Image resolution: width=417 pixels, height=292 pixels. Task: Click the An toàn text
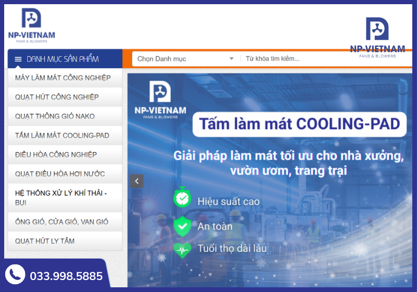click(215, 226)
